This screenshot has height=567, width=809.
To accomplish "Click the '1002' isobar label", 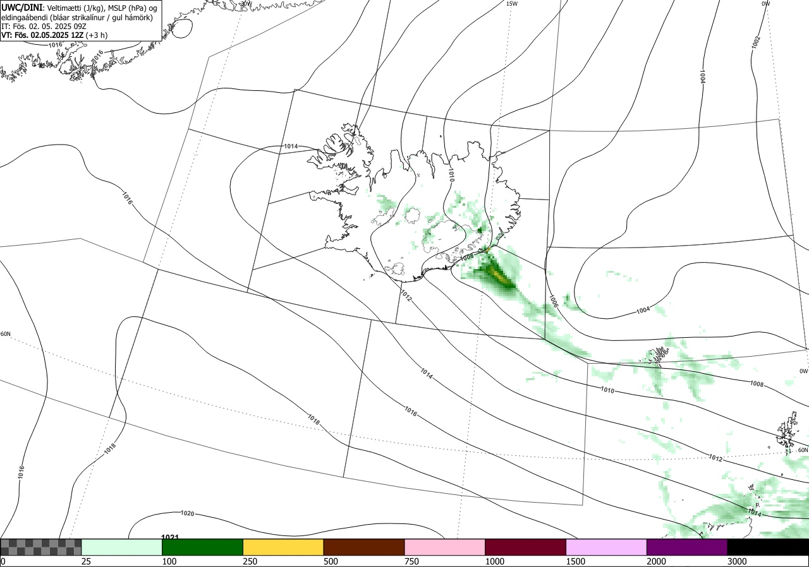I will click(756, 42).
